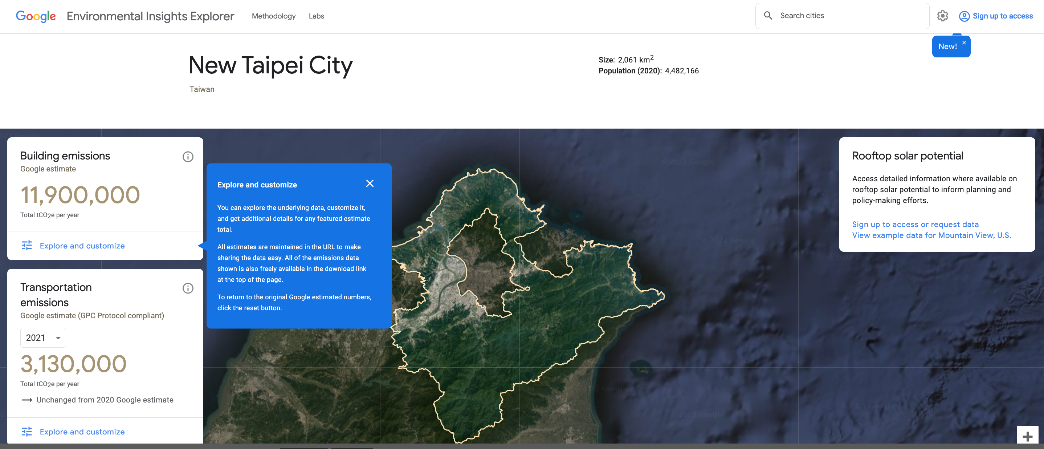Screen dimensions: 1044x449
Task: Dismiss the New! badge with its X
Action: tap(964, 43)
